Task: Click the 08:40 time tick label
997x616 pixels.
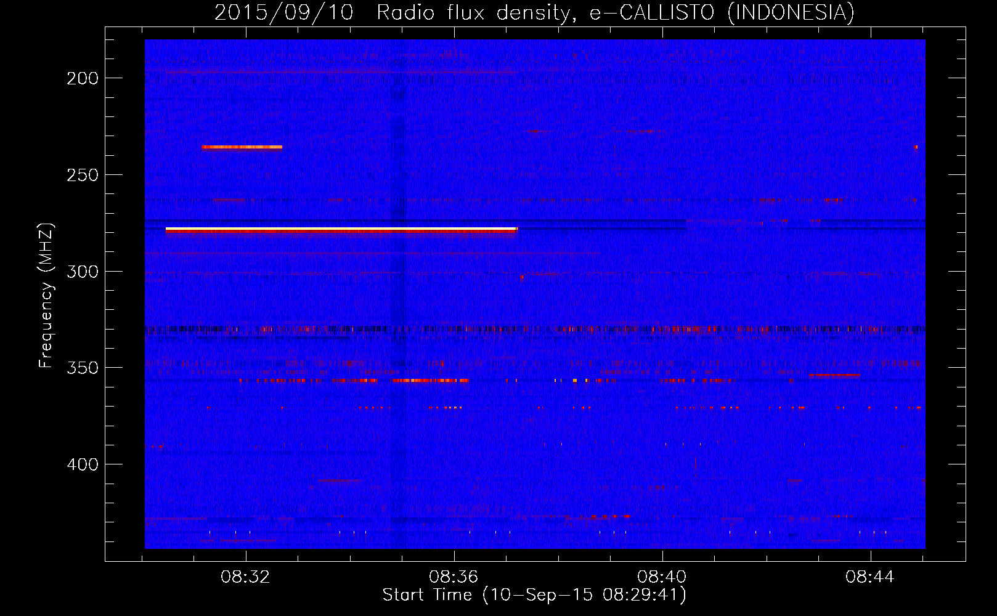Action: pos(662,577)
